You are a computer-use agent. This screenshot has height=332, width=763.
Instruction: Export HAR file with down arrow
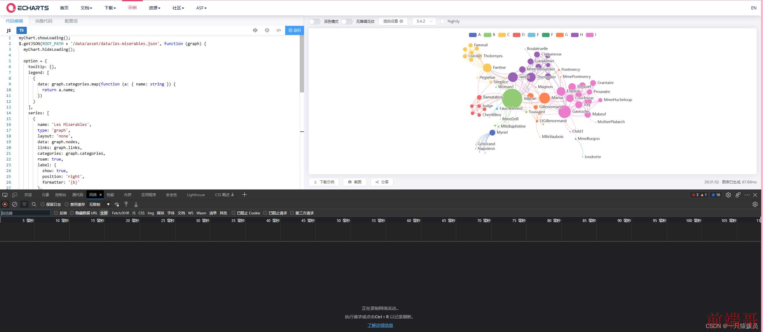pyautogui.click(x=136, y=204)
